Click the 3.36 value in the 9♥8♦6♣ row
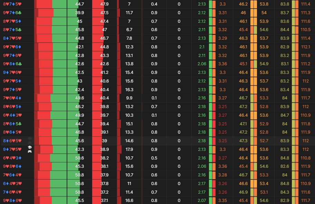The height and width of the screenshot is (204, 315). coord(223,64)
